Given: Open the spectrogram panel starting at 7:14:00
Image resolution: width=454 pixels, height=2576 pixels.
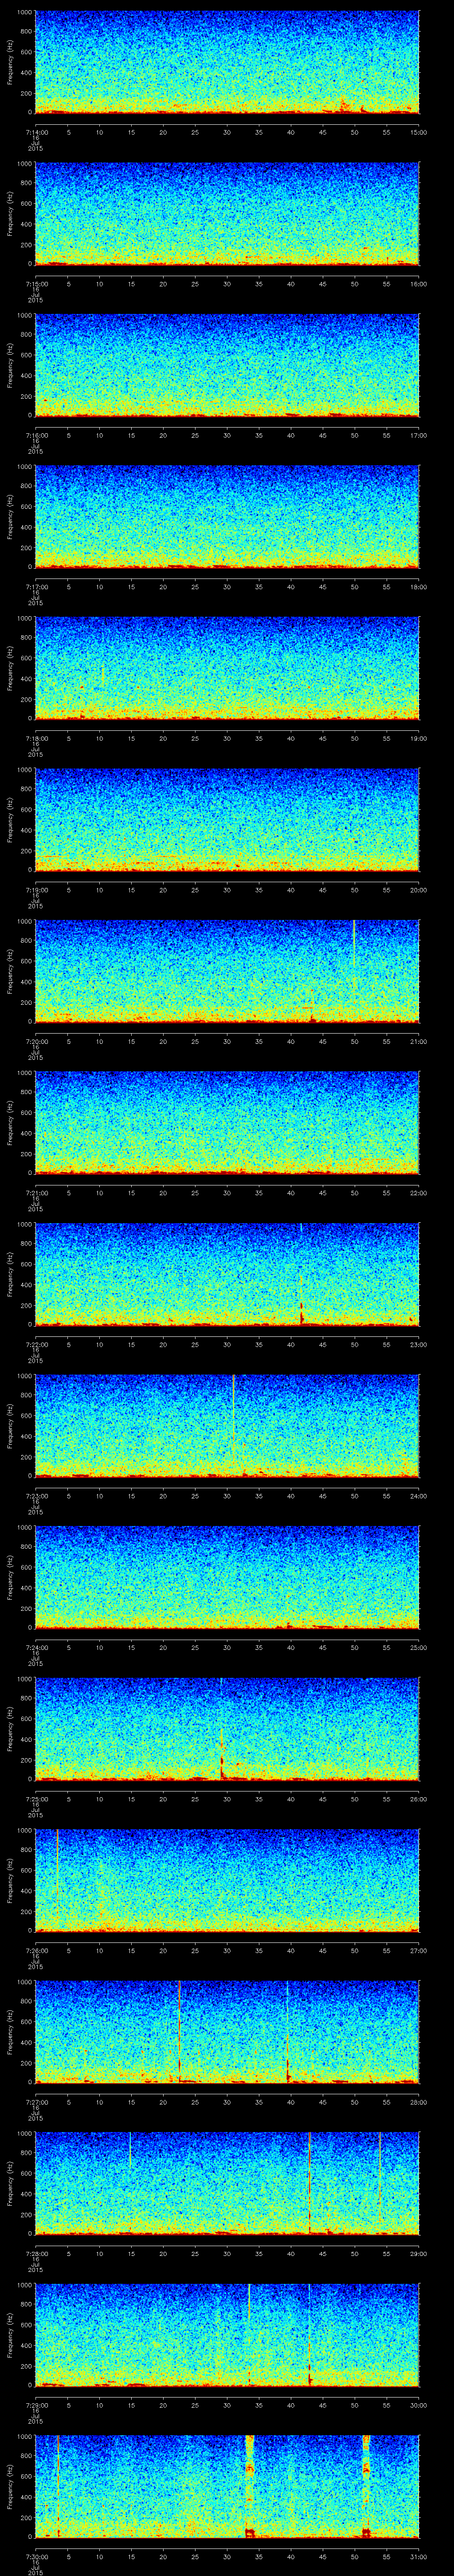Looking at the screenshot, I should click(x=227, y=63).
